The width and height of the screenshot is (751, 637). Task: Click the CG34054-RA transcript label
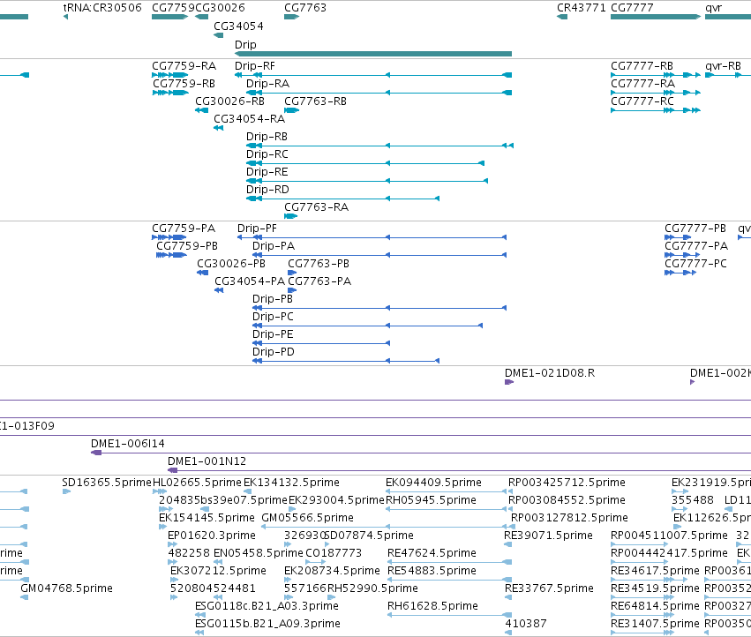point(249,119)
